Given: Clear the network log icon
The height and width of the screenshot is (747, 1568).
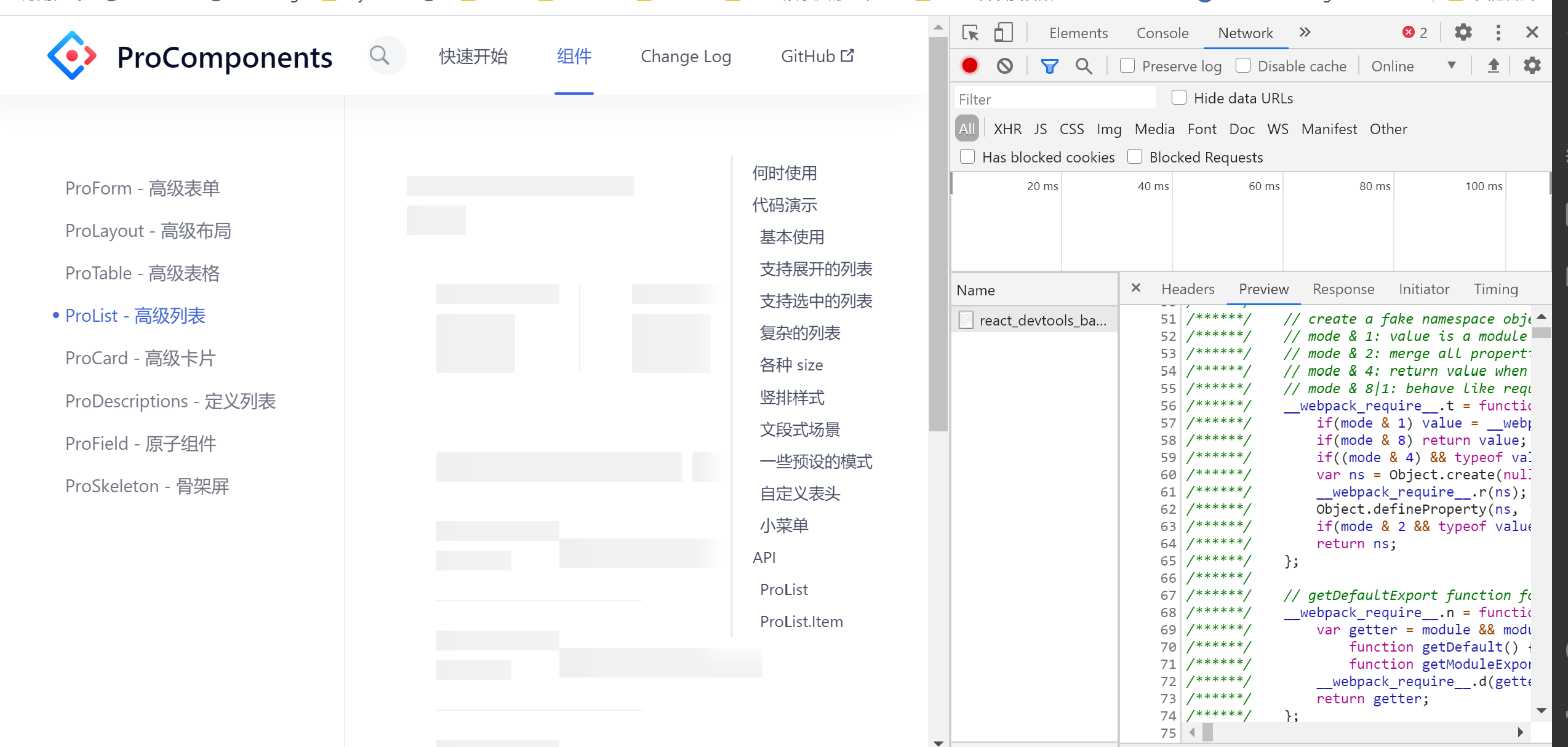Looking at the screenshot, I should pyautogui.click(x=1005, y=66).
